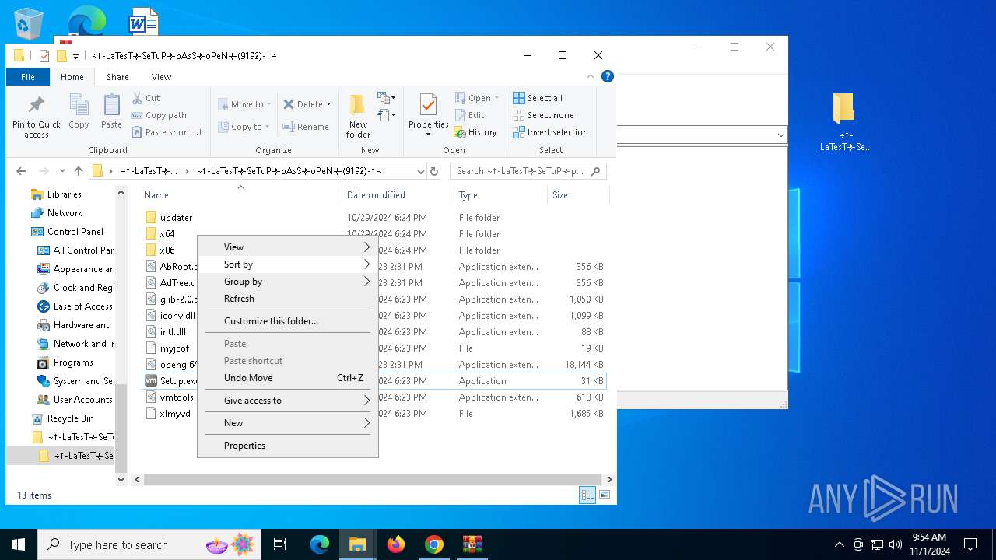Expand the New item dropdown
996x560 pixels.
(x=387, y=98)
